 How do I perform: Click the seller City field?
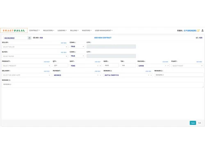pos(111,46)
